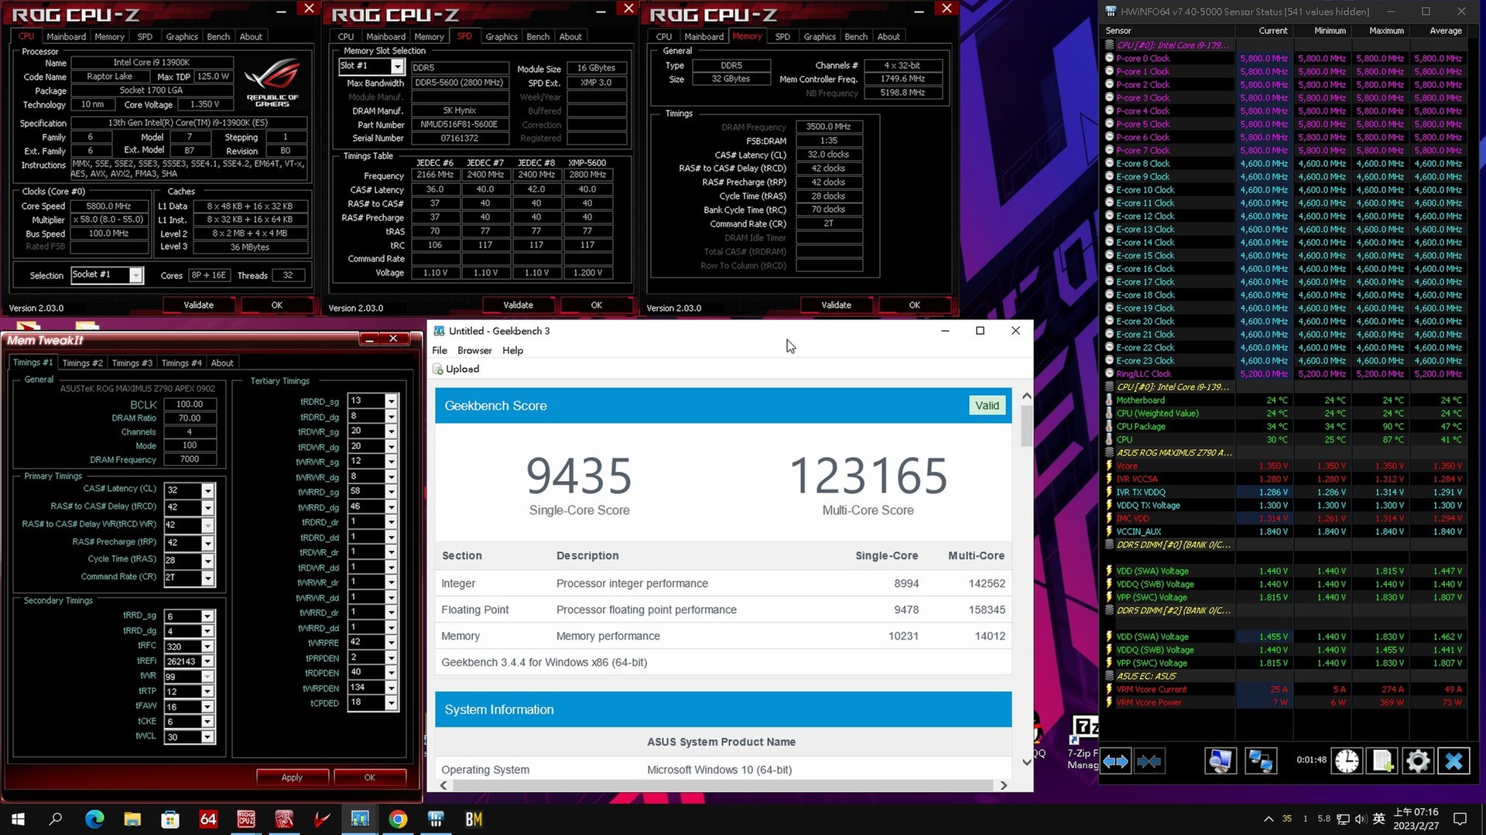Click Validate in CPU tab CPU-Z window

[199, 305]
